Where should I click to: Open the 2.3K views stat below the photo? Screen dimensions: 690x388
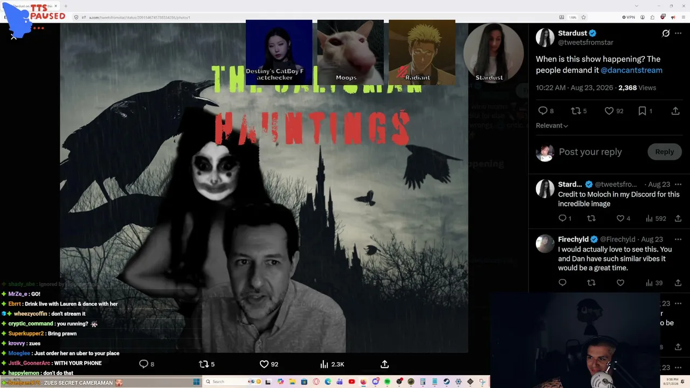(332, 364)
